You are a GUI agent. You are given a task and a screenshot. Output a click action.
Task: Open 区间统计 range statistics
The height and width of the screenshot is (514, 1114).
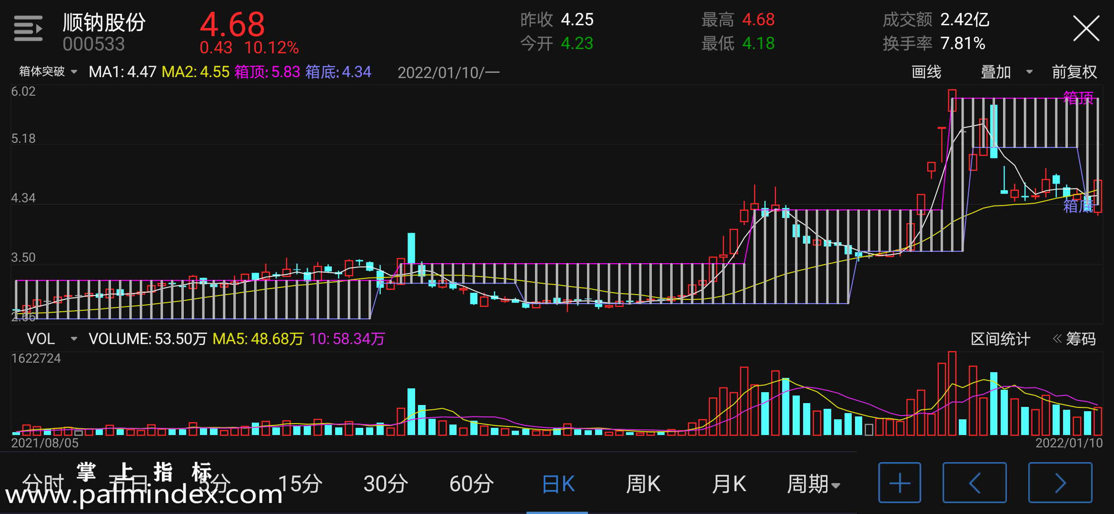tap(1000, 339)
